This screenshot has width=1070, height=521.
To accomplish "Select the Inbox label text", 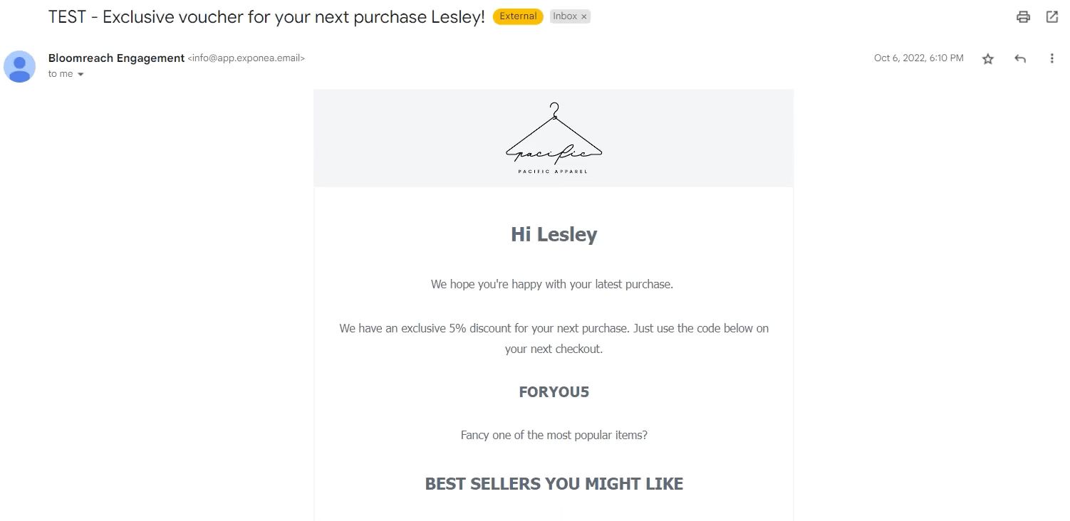I will (565, 16).
